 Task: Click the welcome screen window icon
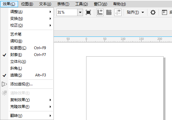[165, 12]
